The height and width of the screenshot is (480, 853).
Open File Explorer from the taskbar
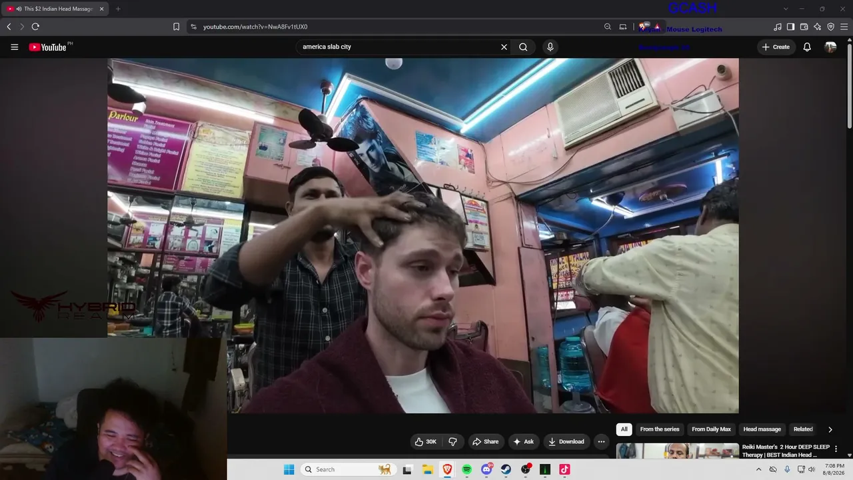point(427,469)
